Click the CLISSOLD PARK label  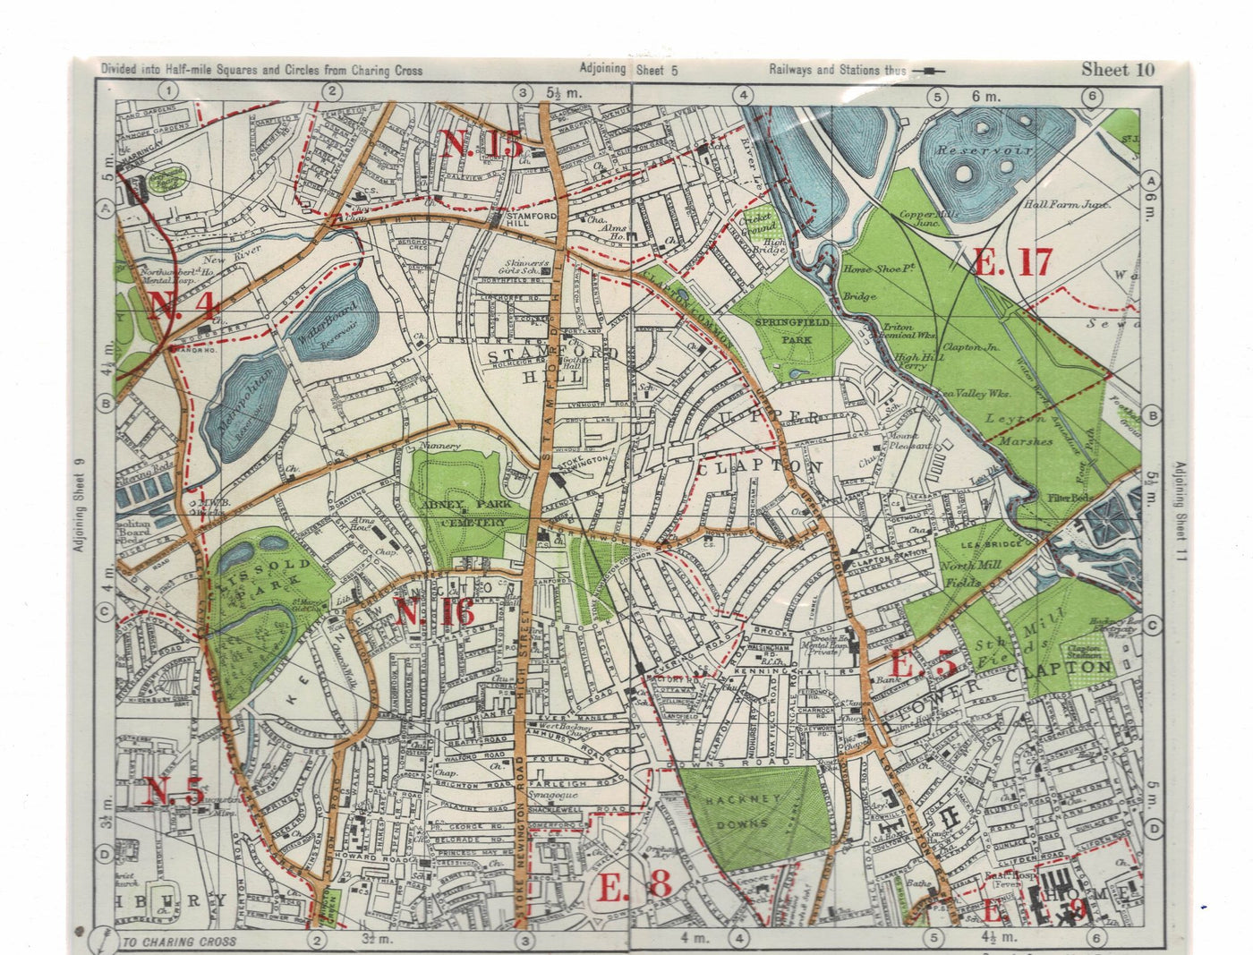click(260, 579)
